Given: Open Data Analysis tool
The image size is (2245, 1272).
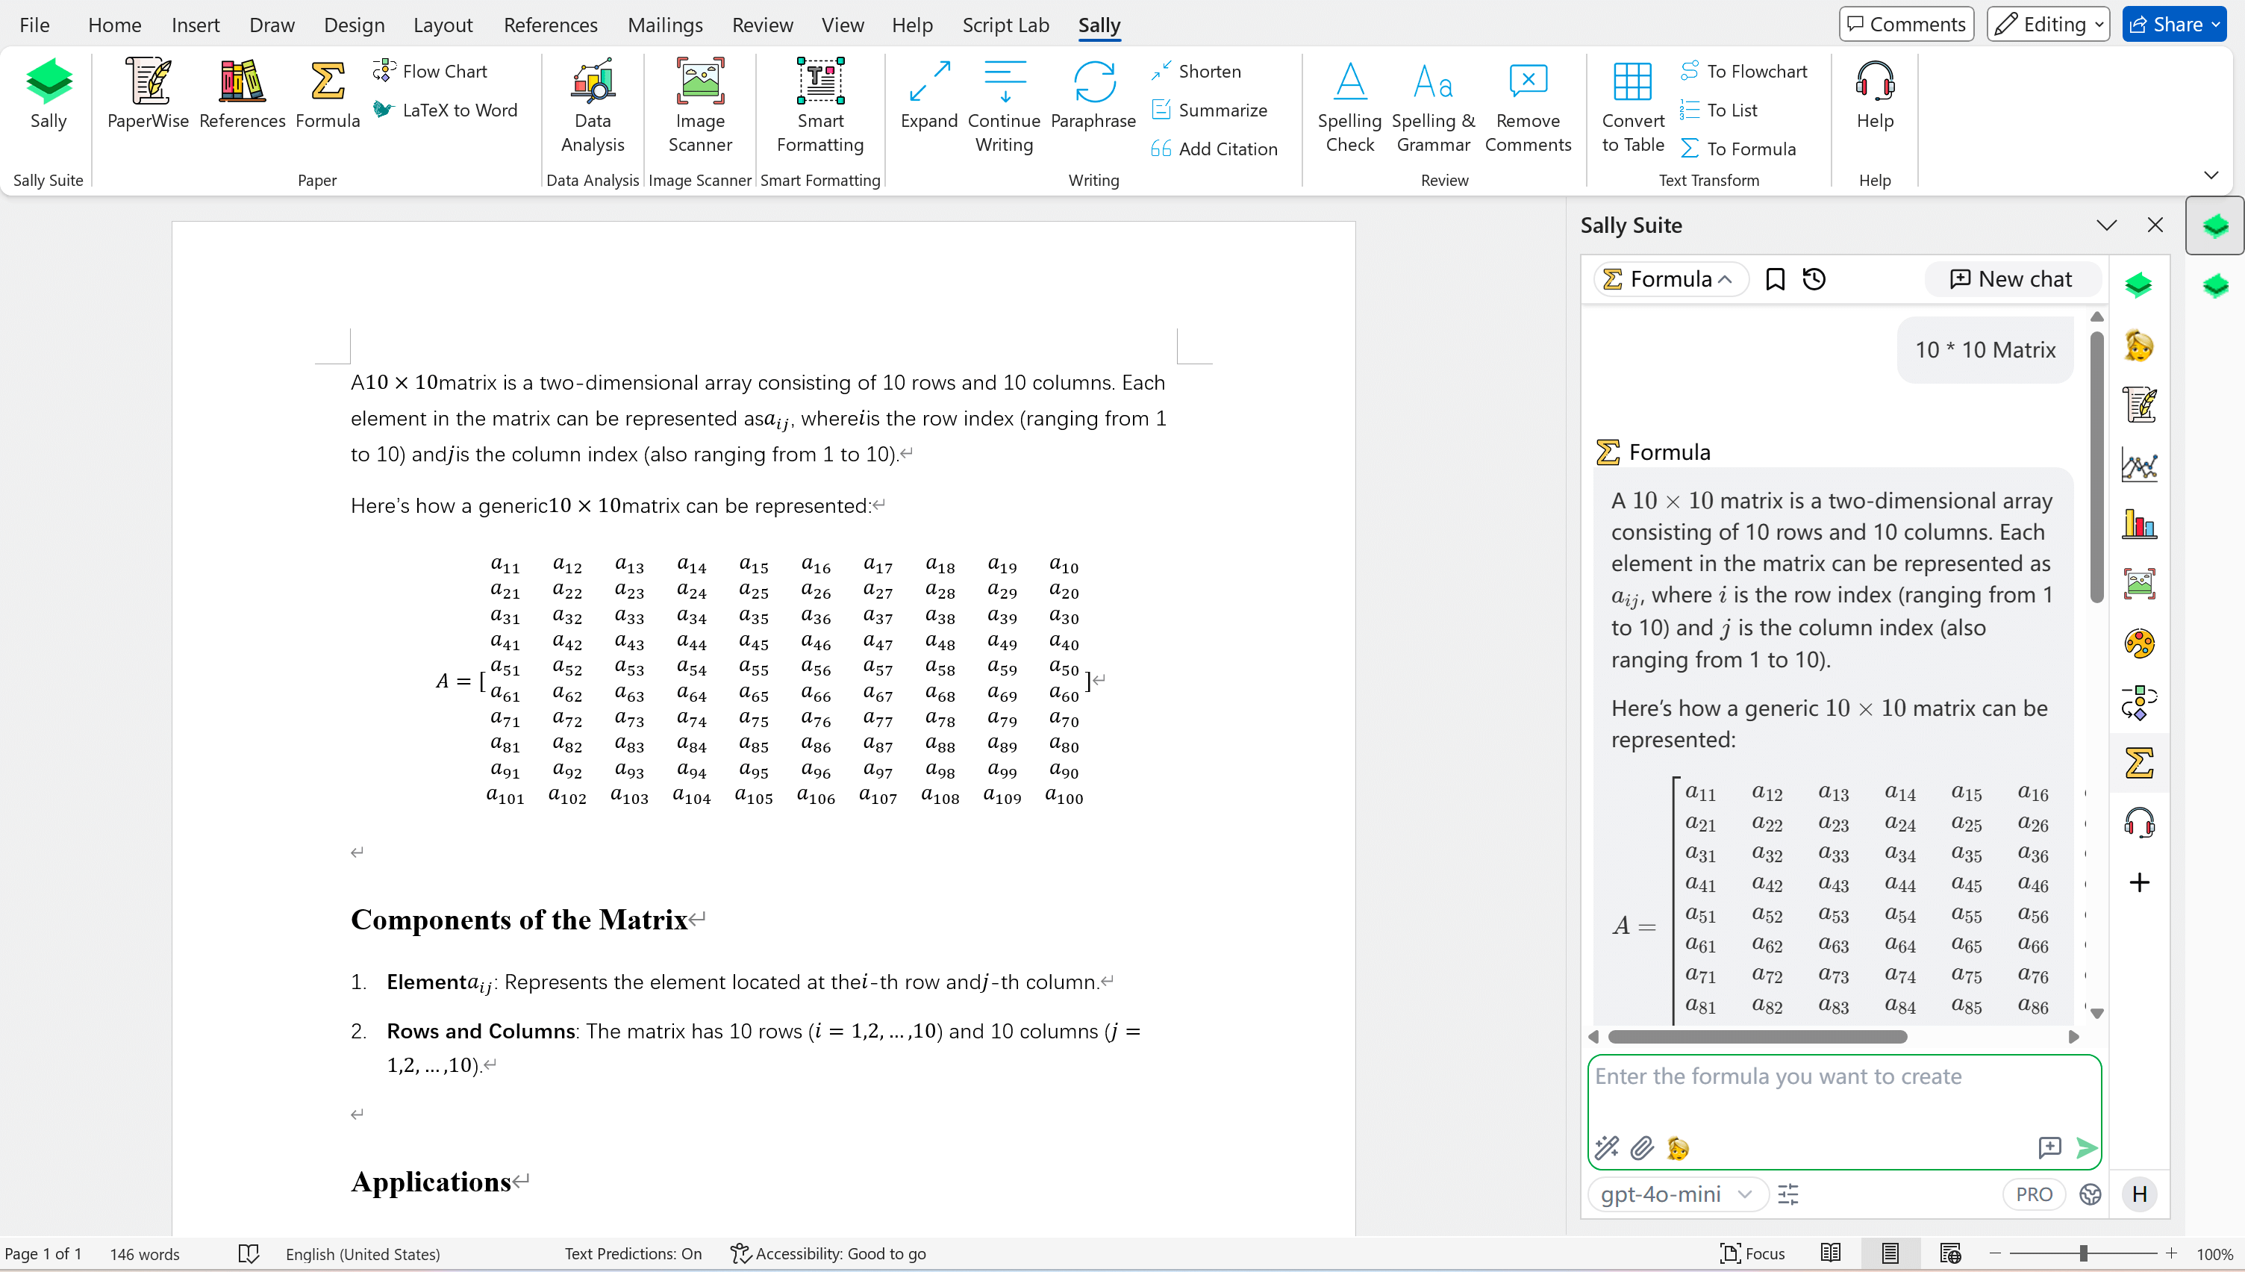Looking at the screenshot, I should [593, 107].
